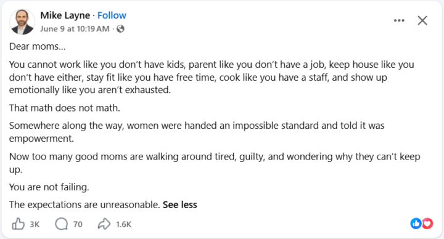Click the "Dear moms..." opening line
The image size is (444, 239).
click(38, 46)
